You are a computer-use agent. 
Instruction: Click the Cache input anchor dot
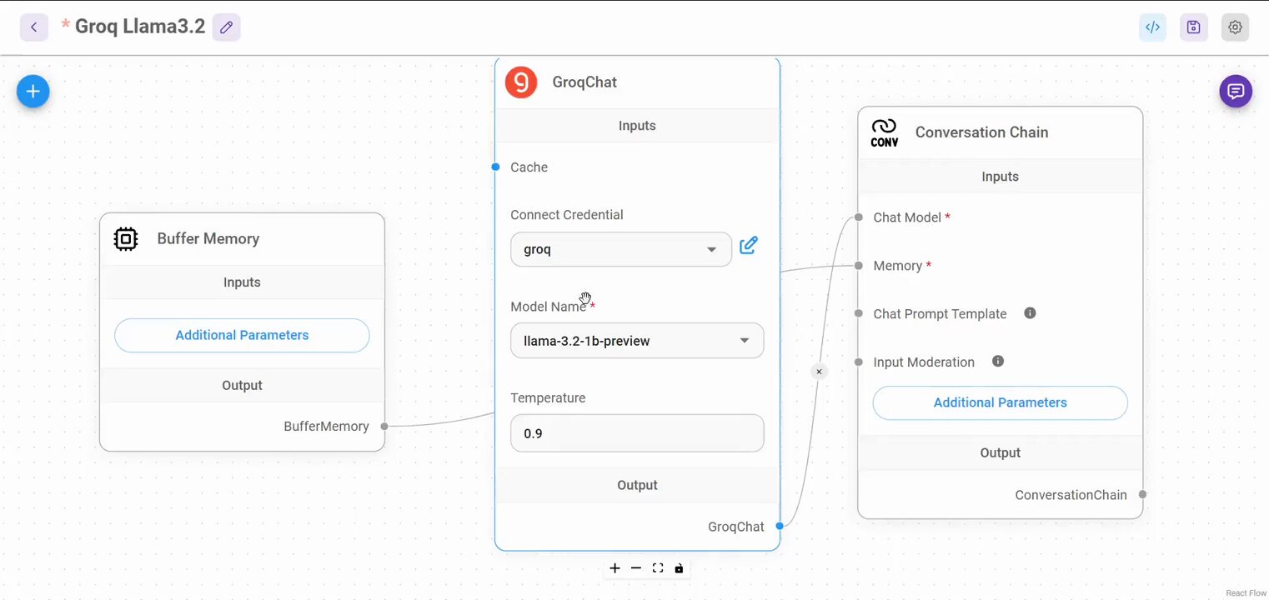coord(495,167)
